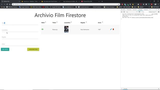Open the Default levels dropdown
The height and width of the screenshot is (90, 160).
pos(152,12)
